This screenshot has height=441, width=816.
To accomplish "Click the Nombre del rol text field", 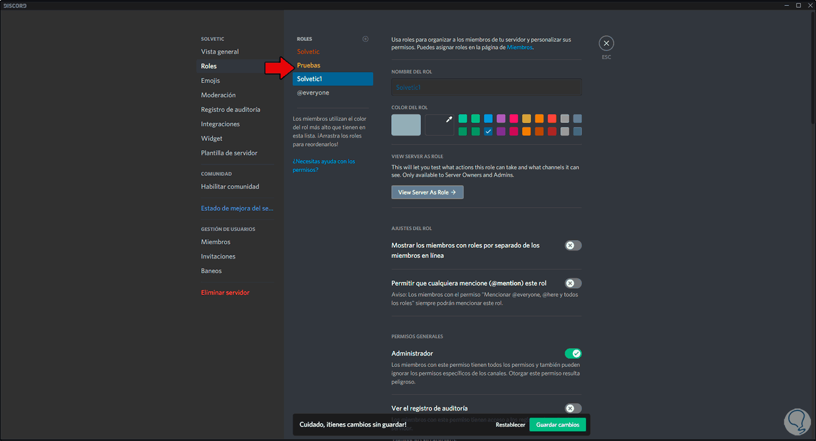I will [486, 87].
